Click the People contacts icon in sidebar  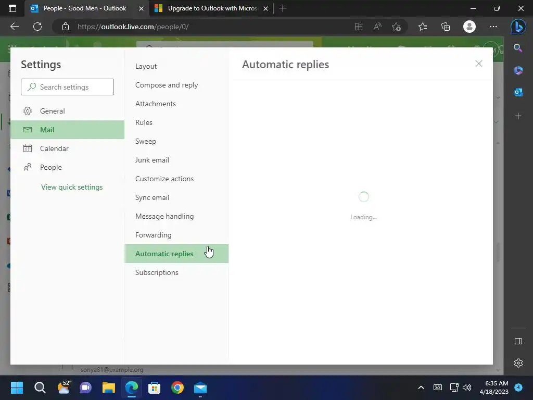(28, 167)
